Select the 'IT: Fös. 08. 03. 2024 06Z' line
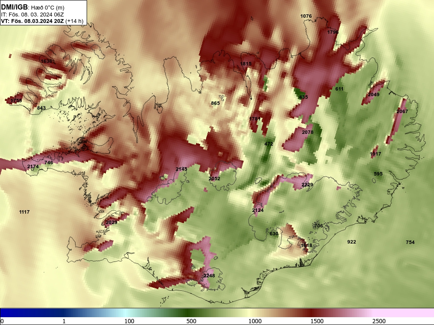Screen dimensions: 434x325 pyautogui.click(x=33, y=15)
